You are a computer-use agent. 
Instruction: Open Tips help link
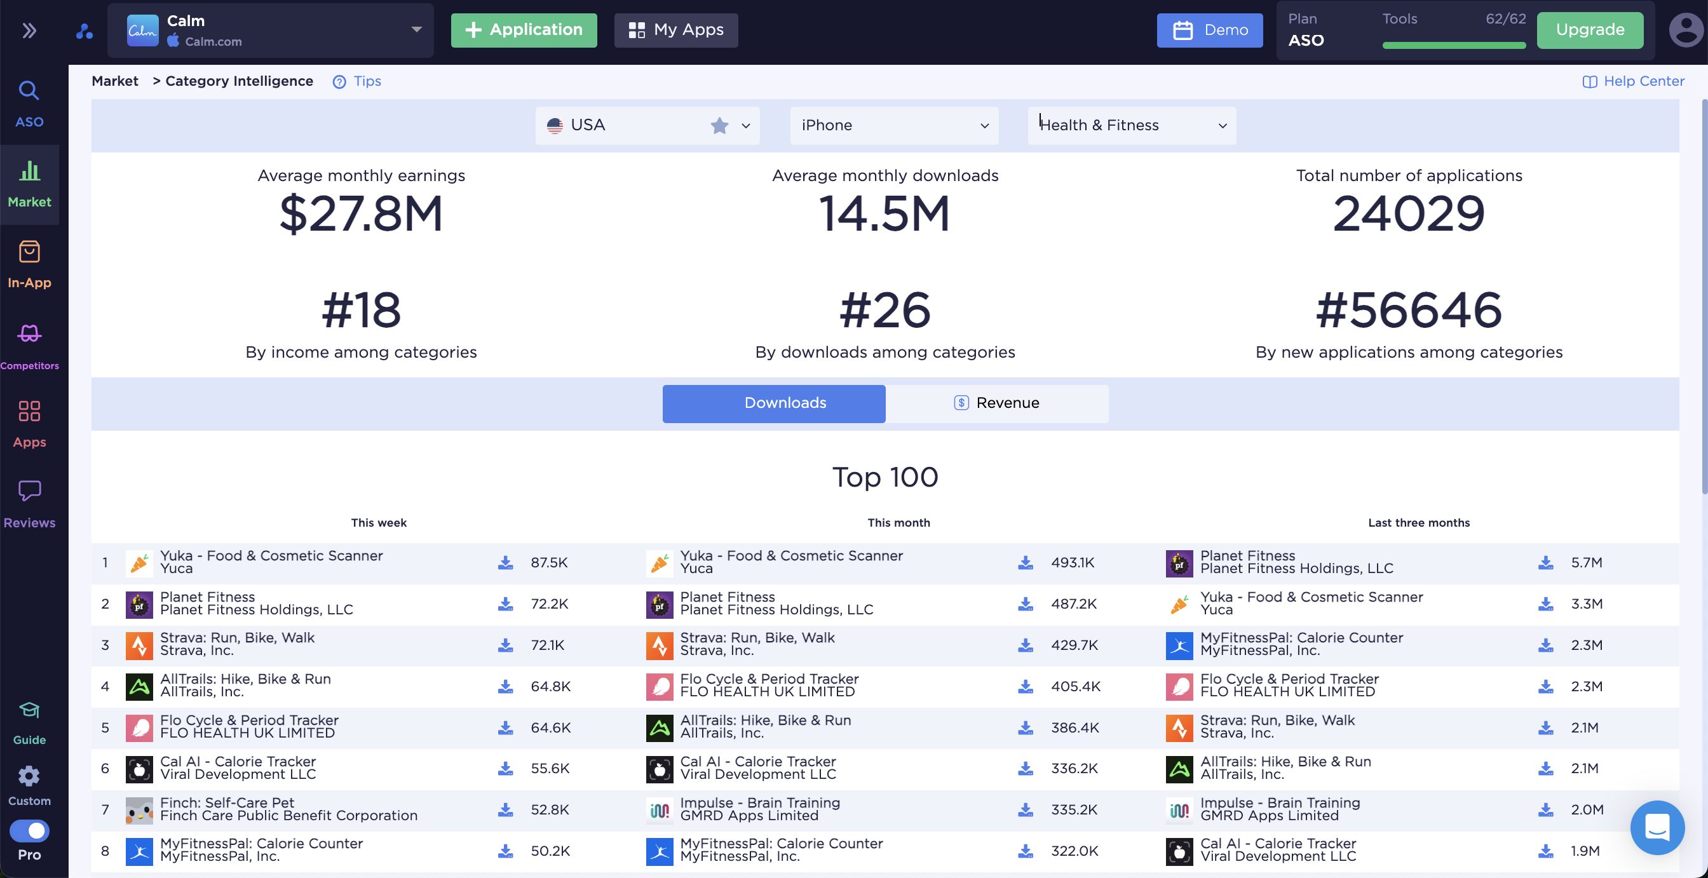tap(356, 81)
